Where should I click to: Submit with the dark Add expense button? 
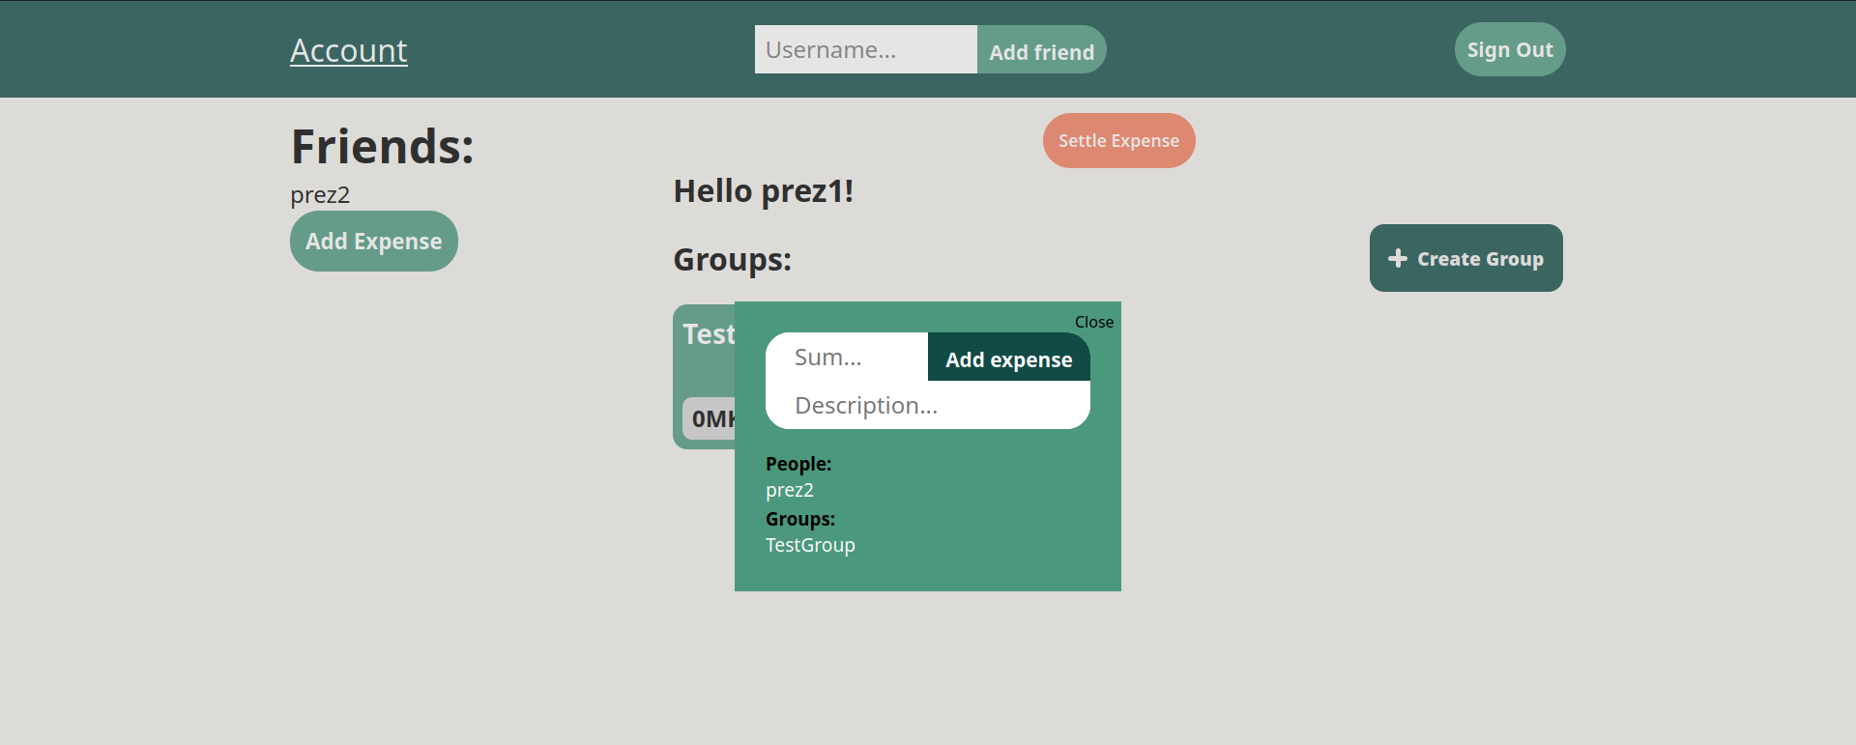tap(1008, 358)
